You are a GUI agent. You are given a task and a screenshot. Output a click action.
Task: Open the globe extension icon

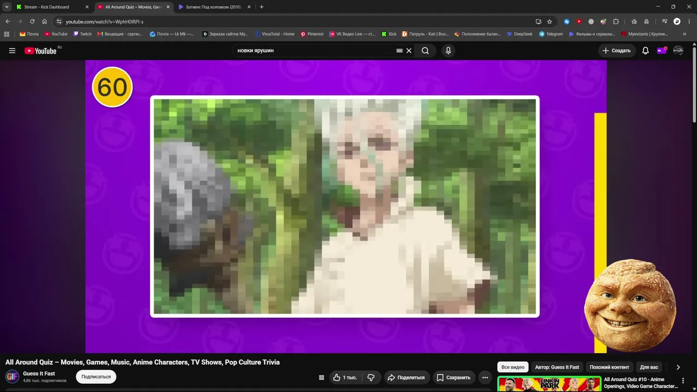[x=591, y=21]
